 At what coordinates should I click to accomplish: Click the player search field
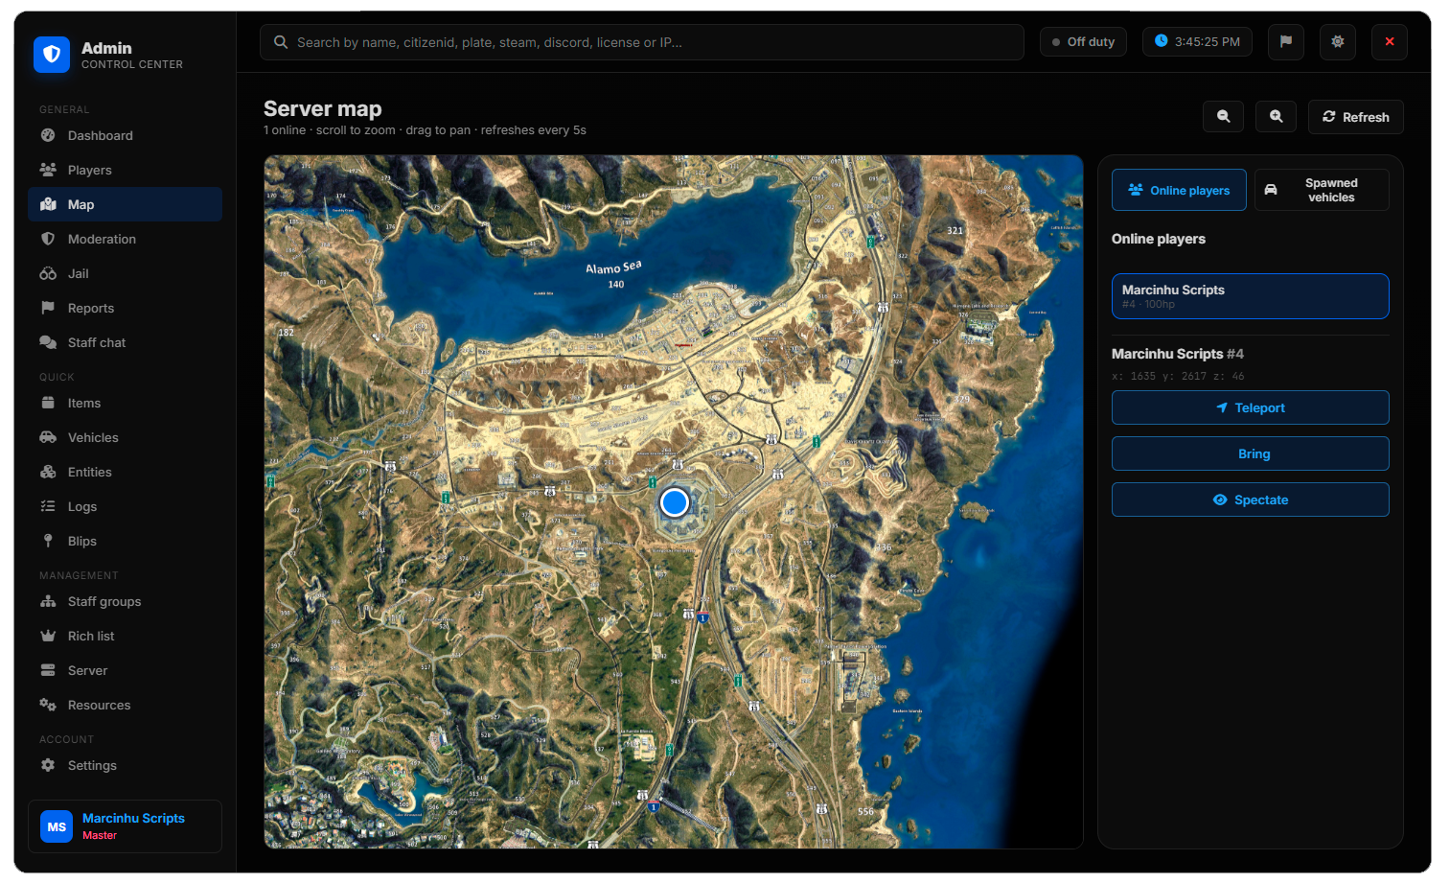pyautogui.click(x=641, y=42)
